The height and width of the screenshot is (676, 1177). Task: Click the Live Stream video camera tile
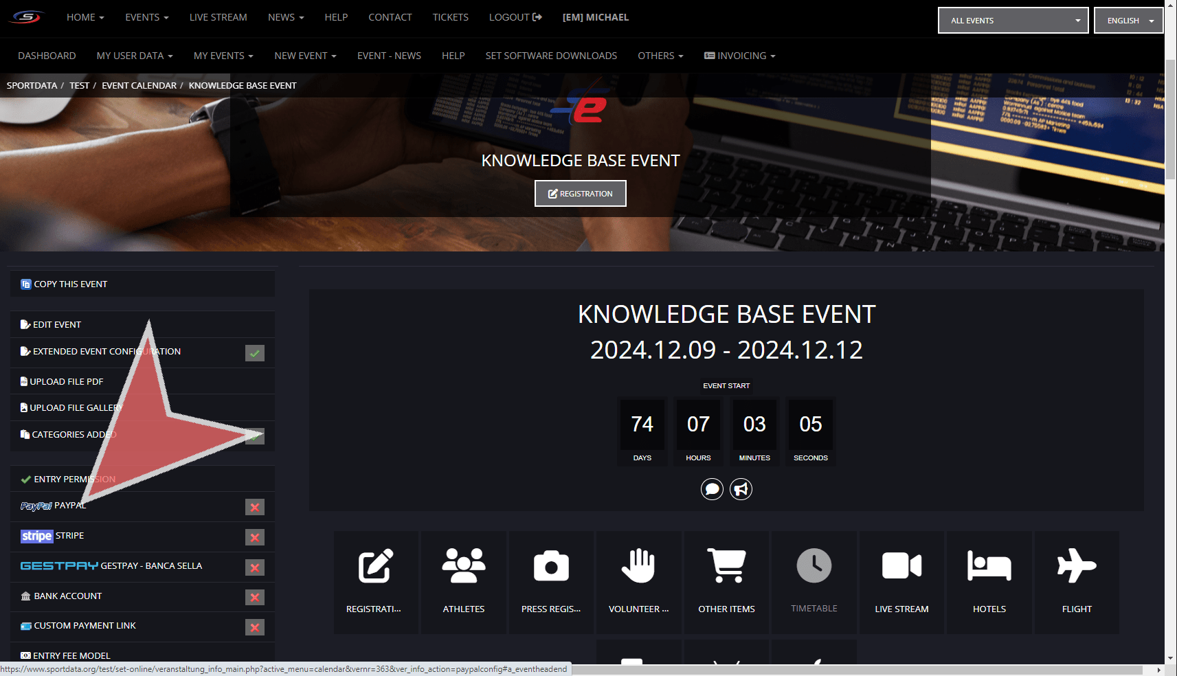[x=901, y=567]
